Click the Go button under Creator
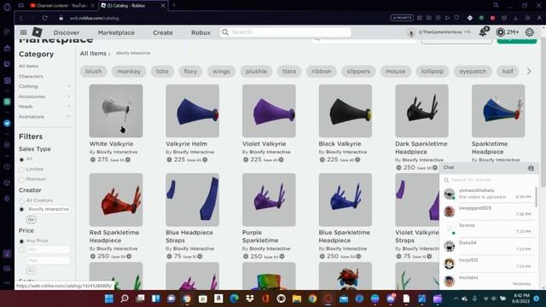The height and width of the screenshot is (307, 546). [x=31, y=219]
